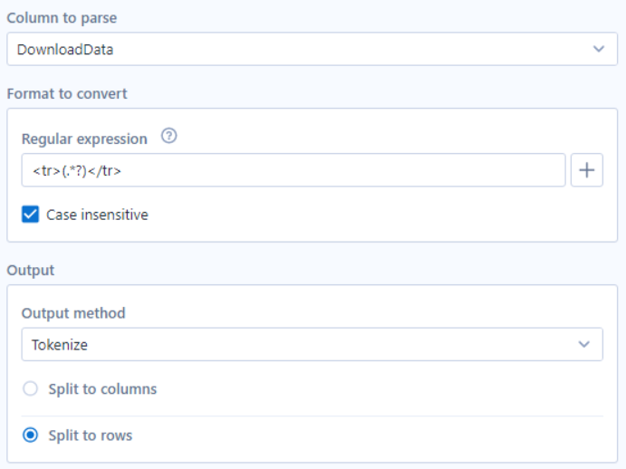Click chevron arrow on DownloadData dropdown
Image resolution: width=626 pixels, height=469 pixels.
pos(599,49)
